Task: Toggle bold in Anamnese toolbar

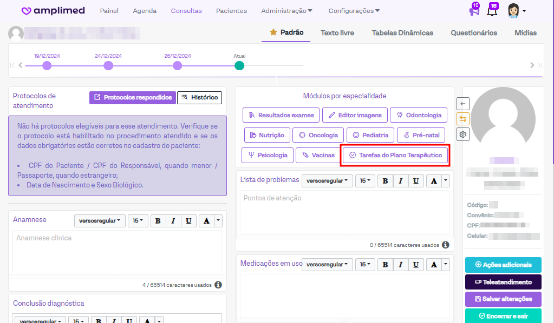Action: click(158, 221)
